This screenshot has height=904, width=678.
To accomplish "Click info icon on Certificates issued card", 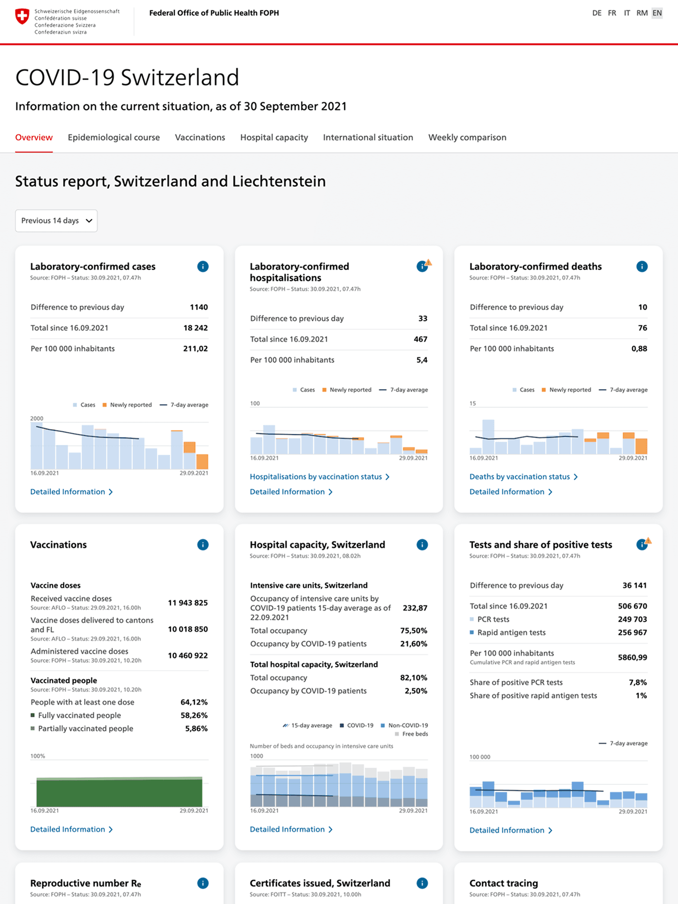I will click(422, 883).
